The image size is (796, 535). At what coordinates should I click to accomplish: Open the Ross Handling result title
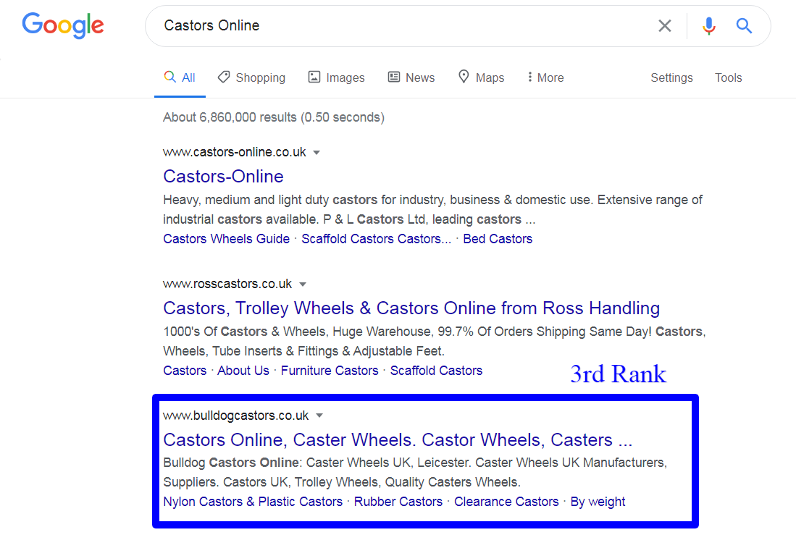[411, 308]
